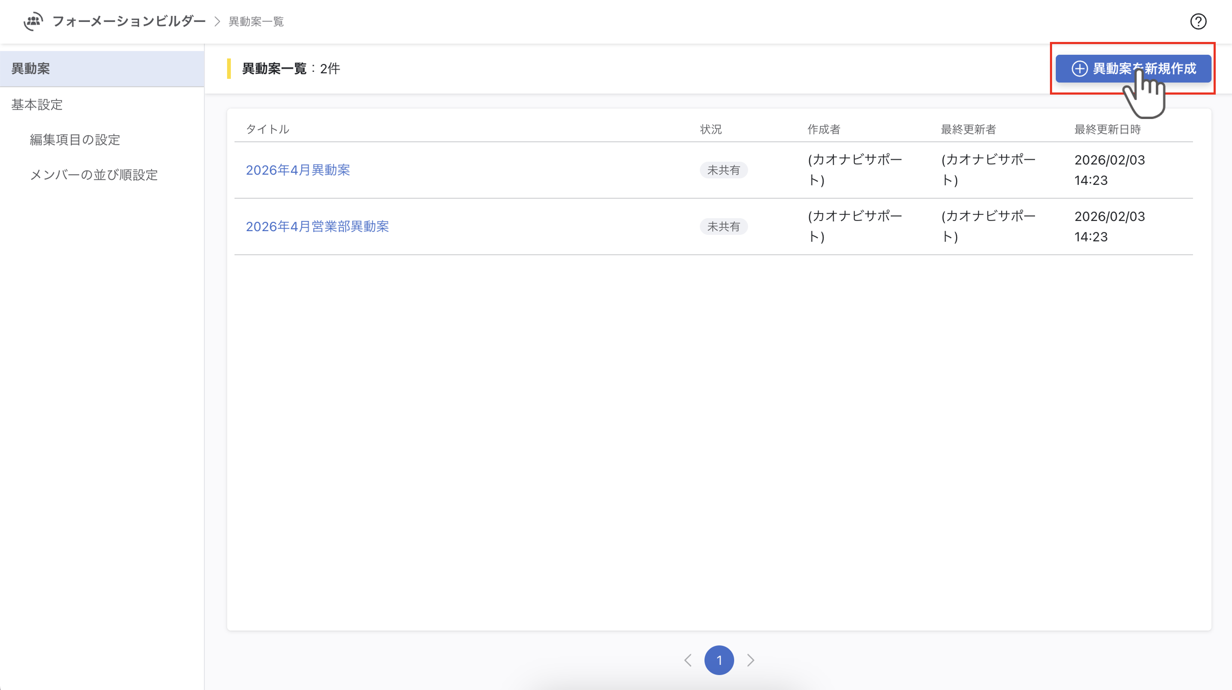Open the 2026年4月営業部異動案 link
This screenshot has height=690, width=1232.
point(317,226)
